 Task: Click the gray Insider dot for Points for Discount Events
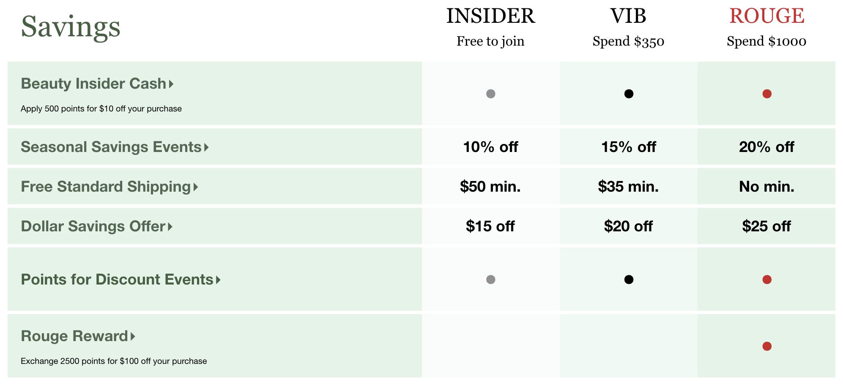[x=490, y=279]
